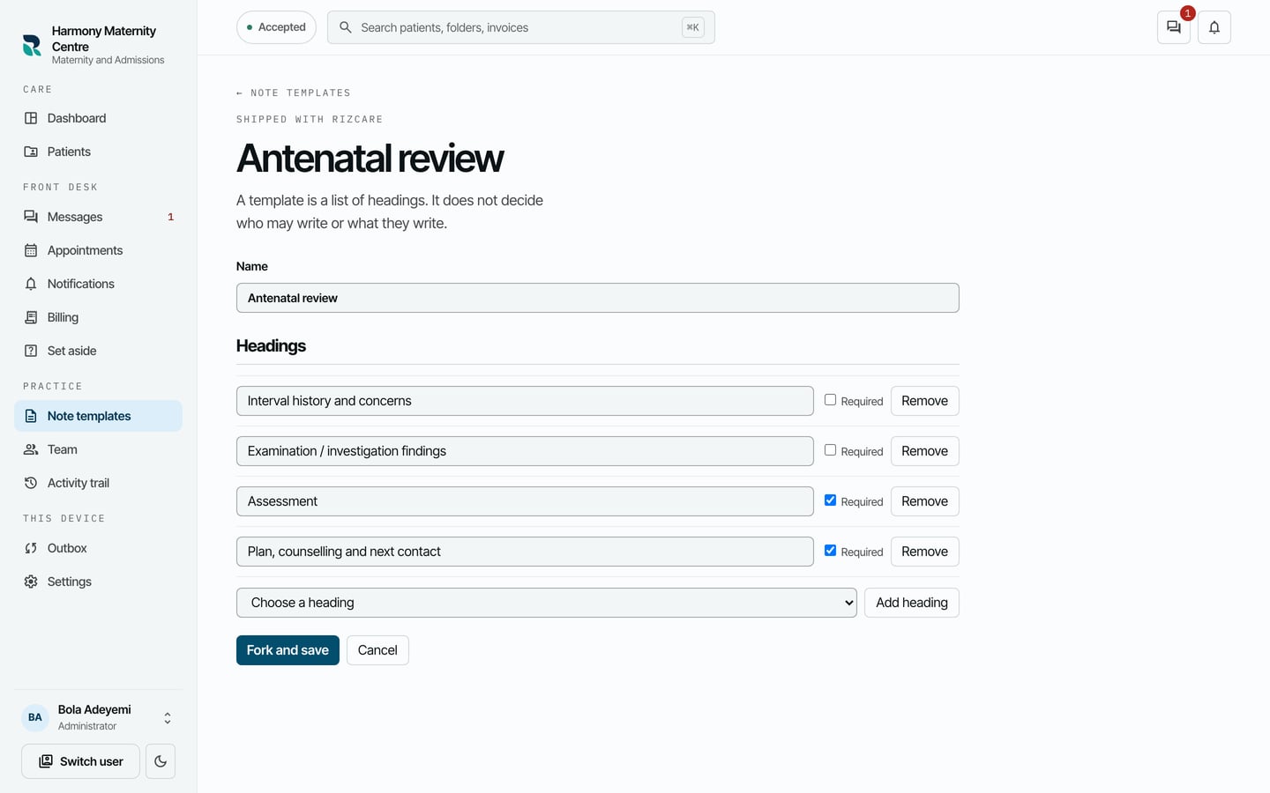Click the Note templates document icon
The width and height of the screenshot is (1270, 793).
[x=31, y=416]
